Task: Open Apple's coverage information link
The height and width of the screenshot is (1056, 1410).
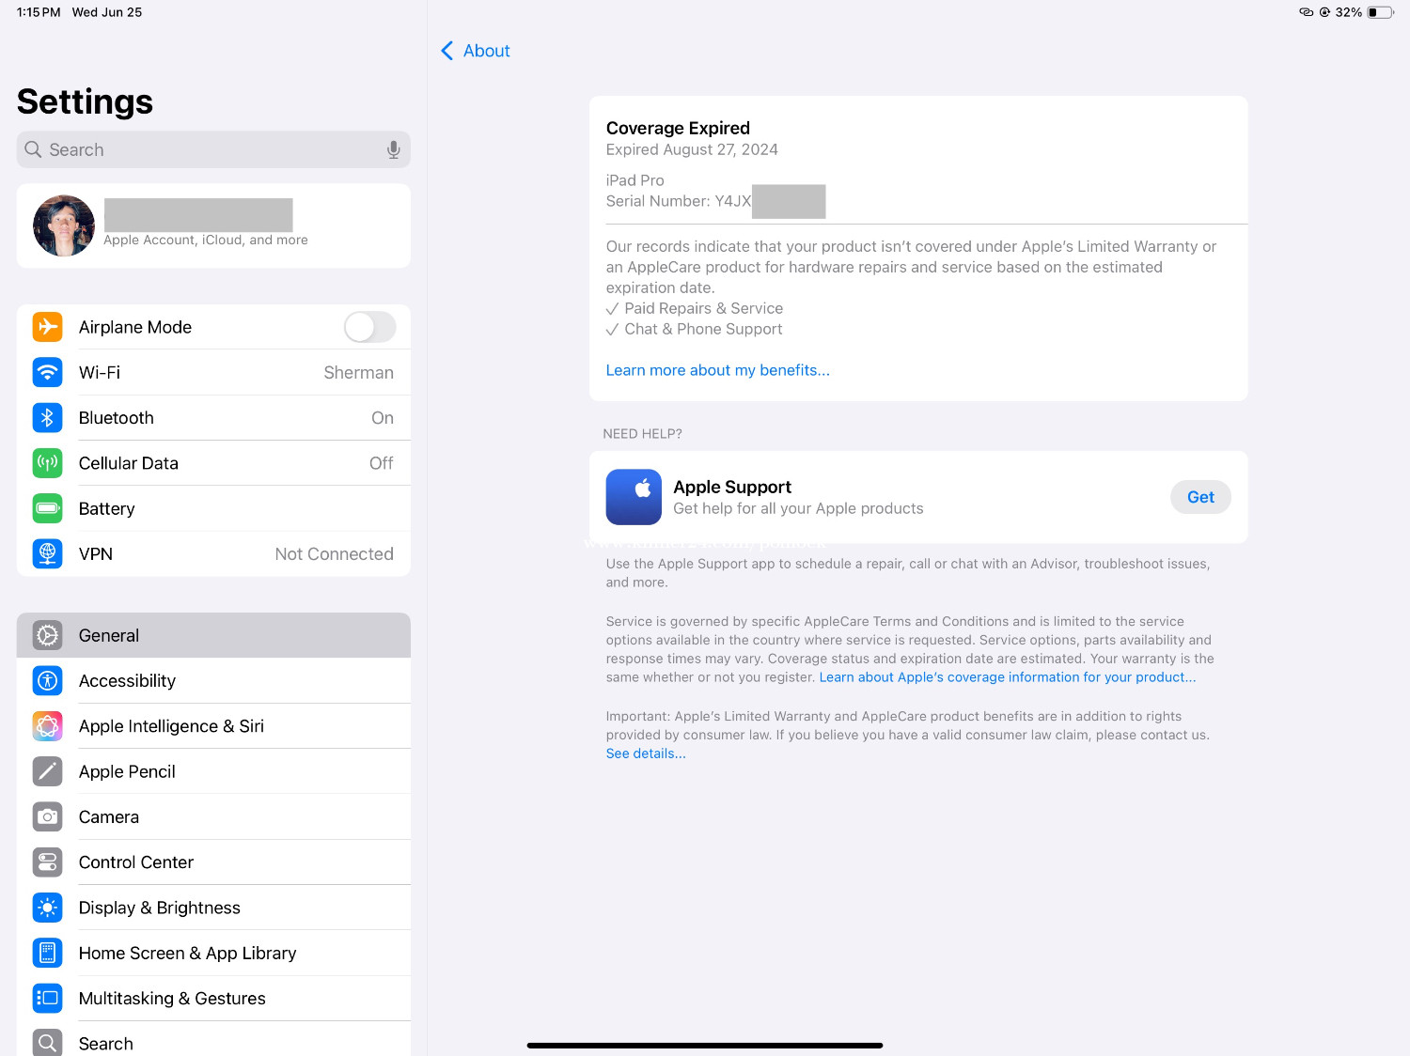Action: (1007, 677)
